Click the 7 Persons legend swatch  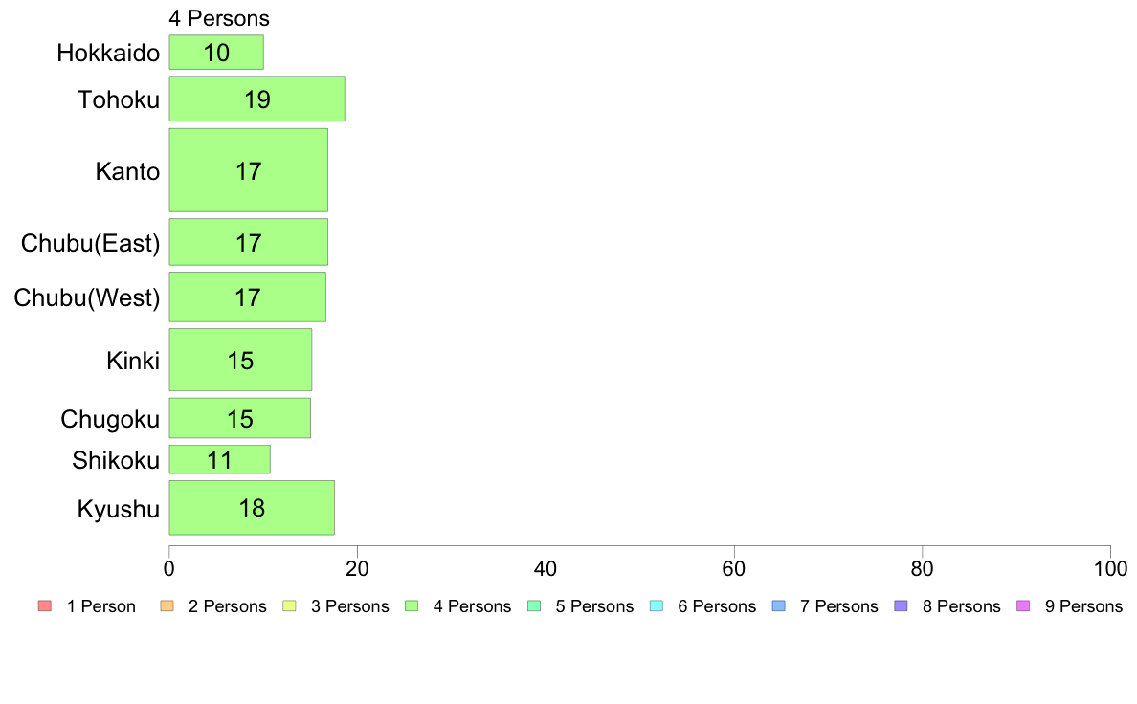point(779,606)
